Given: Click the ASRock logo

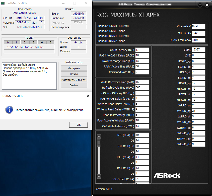Looking at the screenshot, I should [167, 175].
